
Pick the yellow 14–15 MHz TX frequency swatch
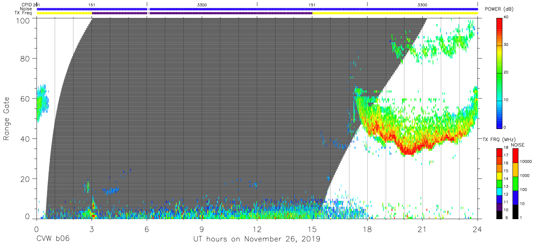coord(499,176)
